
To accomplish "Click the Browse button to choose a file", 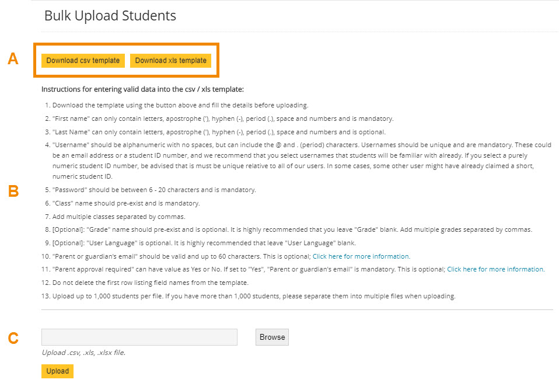I will pos(271,337).
